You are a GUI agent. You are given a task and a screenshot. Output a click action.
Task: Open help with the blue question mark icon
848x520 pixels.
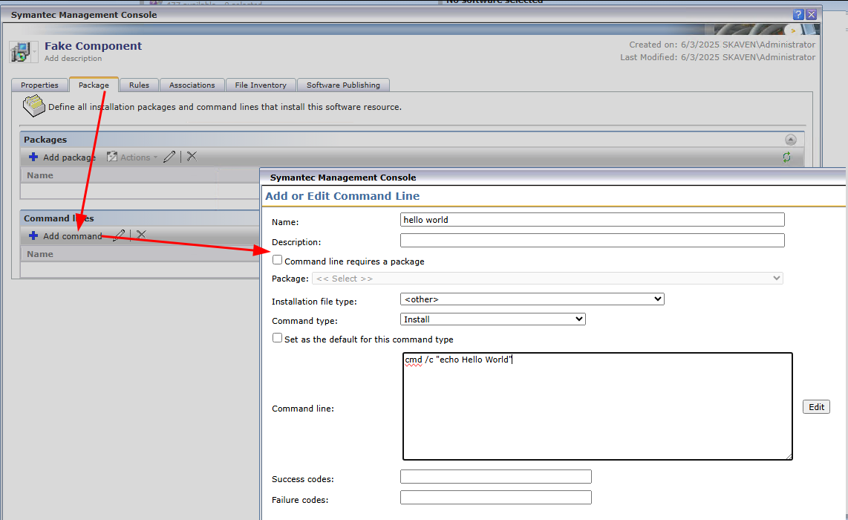click(x=798, y=15)
